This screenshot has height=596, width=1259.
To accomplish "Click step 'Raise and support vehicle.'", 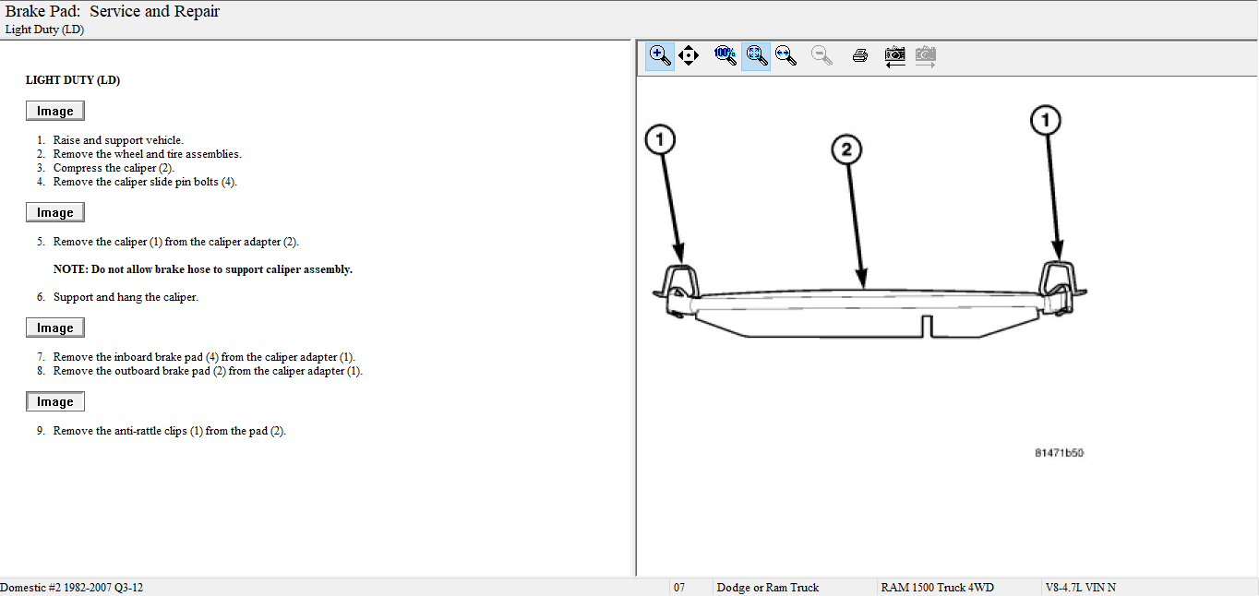I will click(x=118, y=140).
